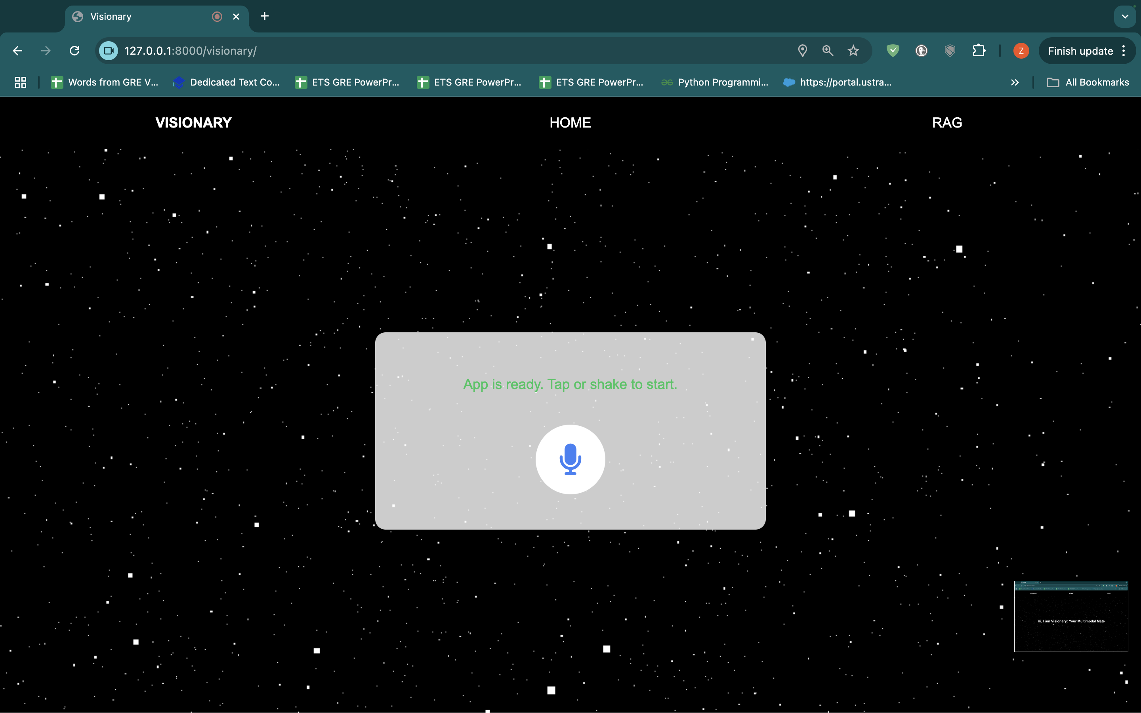Expand the tab search dropdown arrow
1141x713 pixels.
(x=1124, y=17)
